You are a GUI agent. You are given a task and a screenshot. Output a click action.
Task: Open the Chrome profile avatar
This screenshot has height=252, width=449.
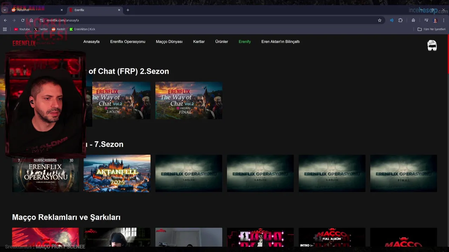point(435,20)
